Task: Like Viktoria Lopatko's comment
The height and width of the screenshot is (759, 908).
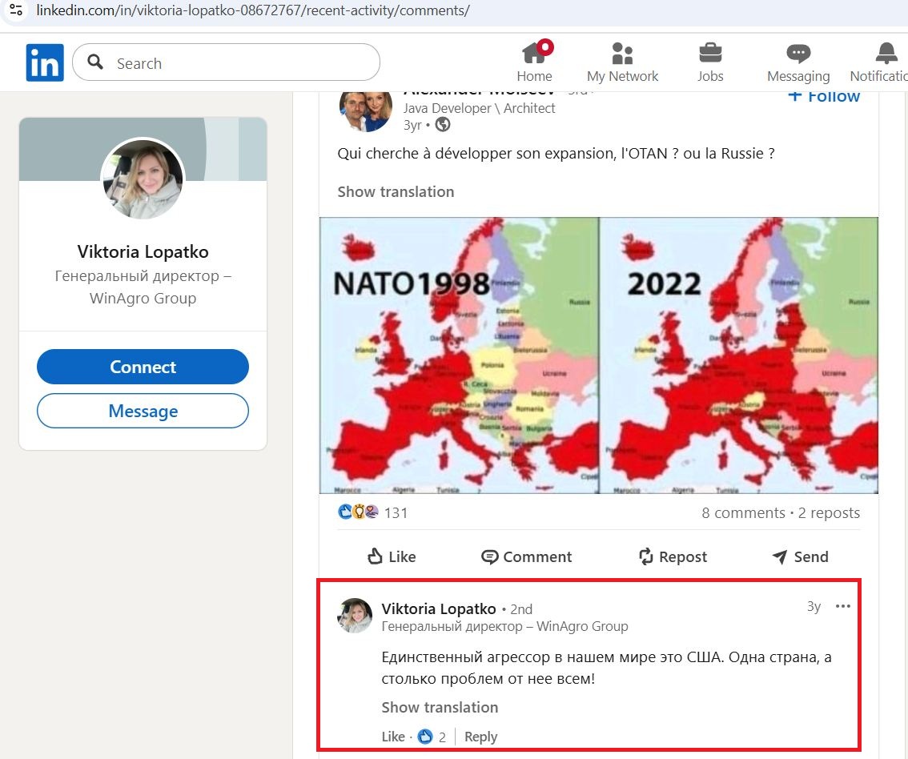Action: (x=393, y=737)
